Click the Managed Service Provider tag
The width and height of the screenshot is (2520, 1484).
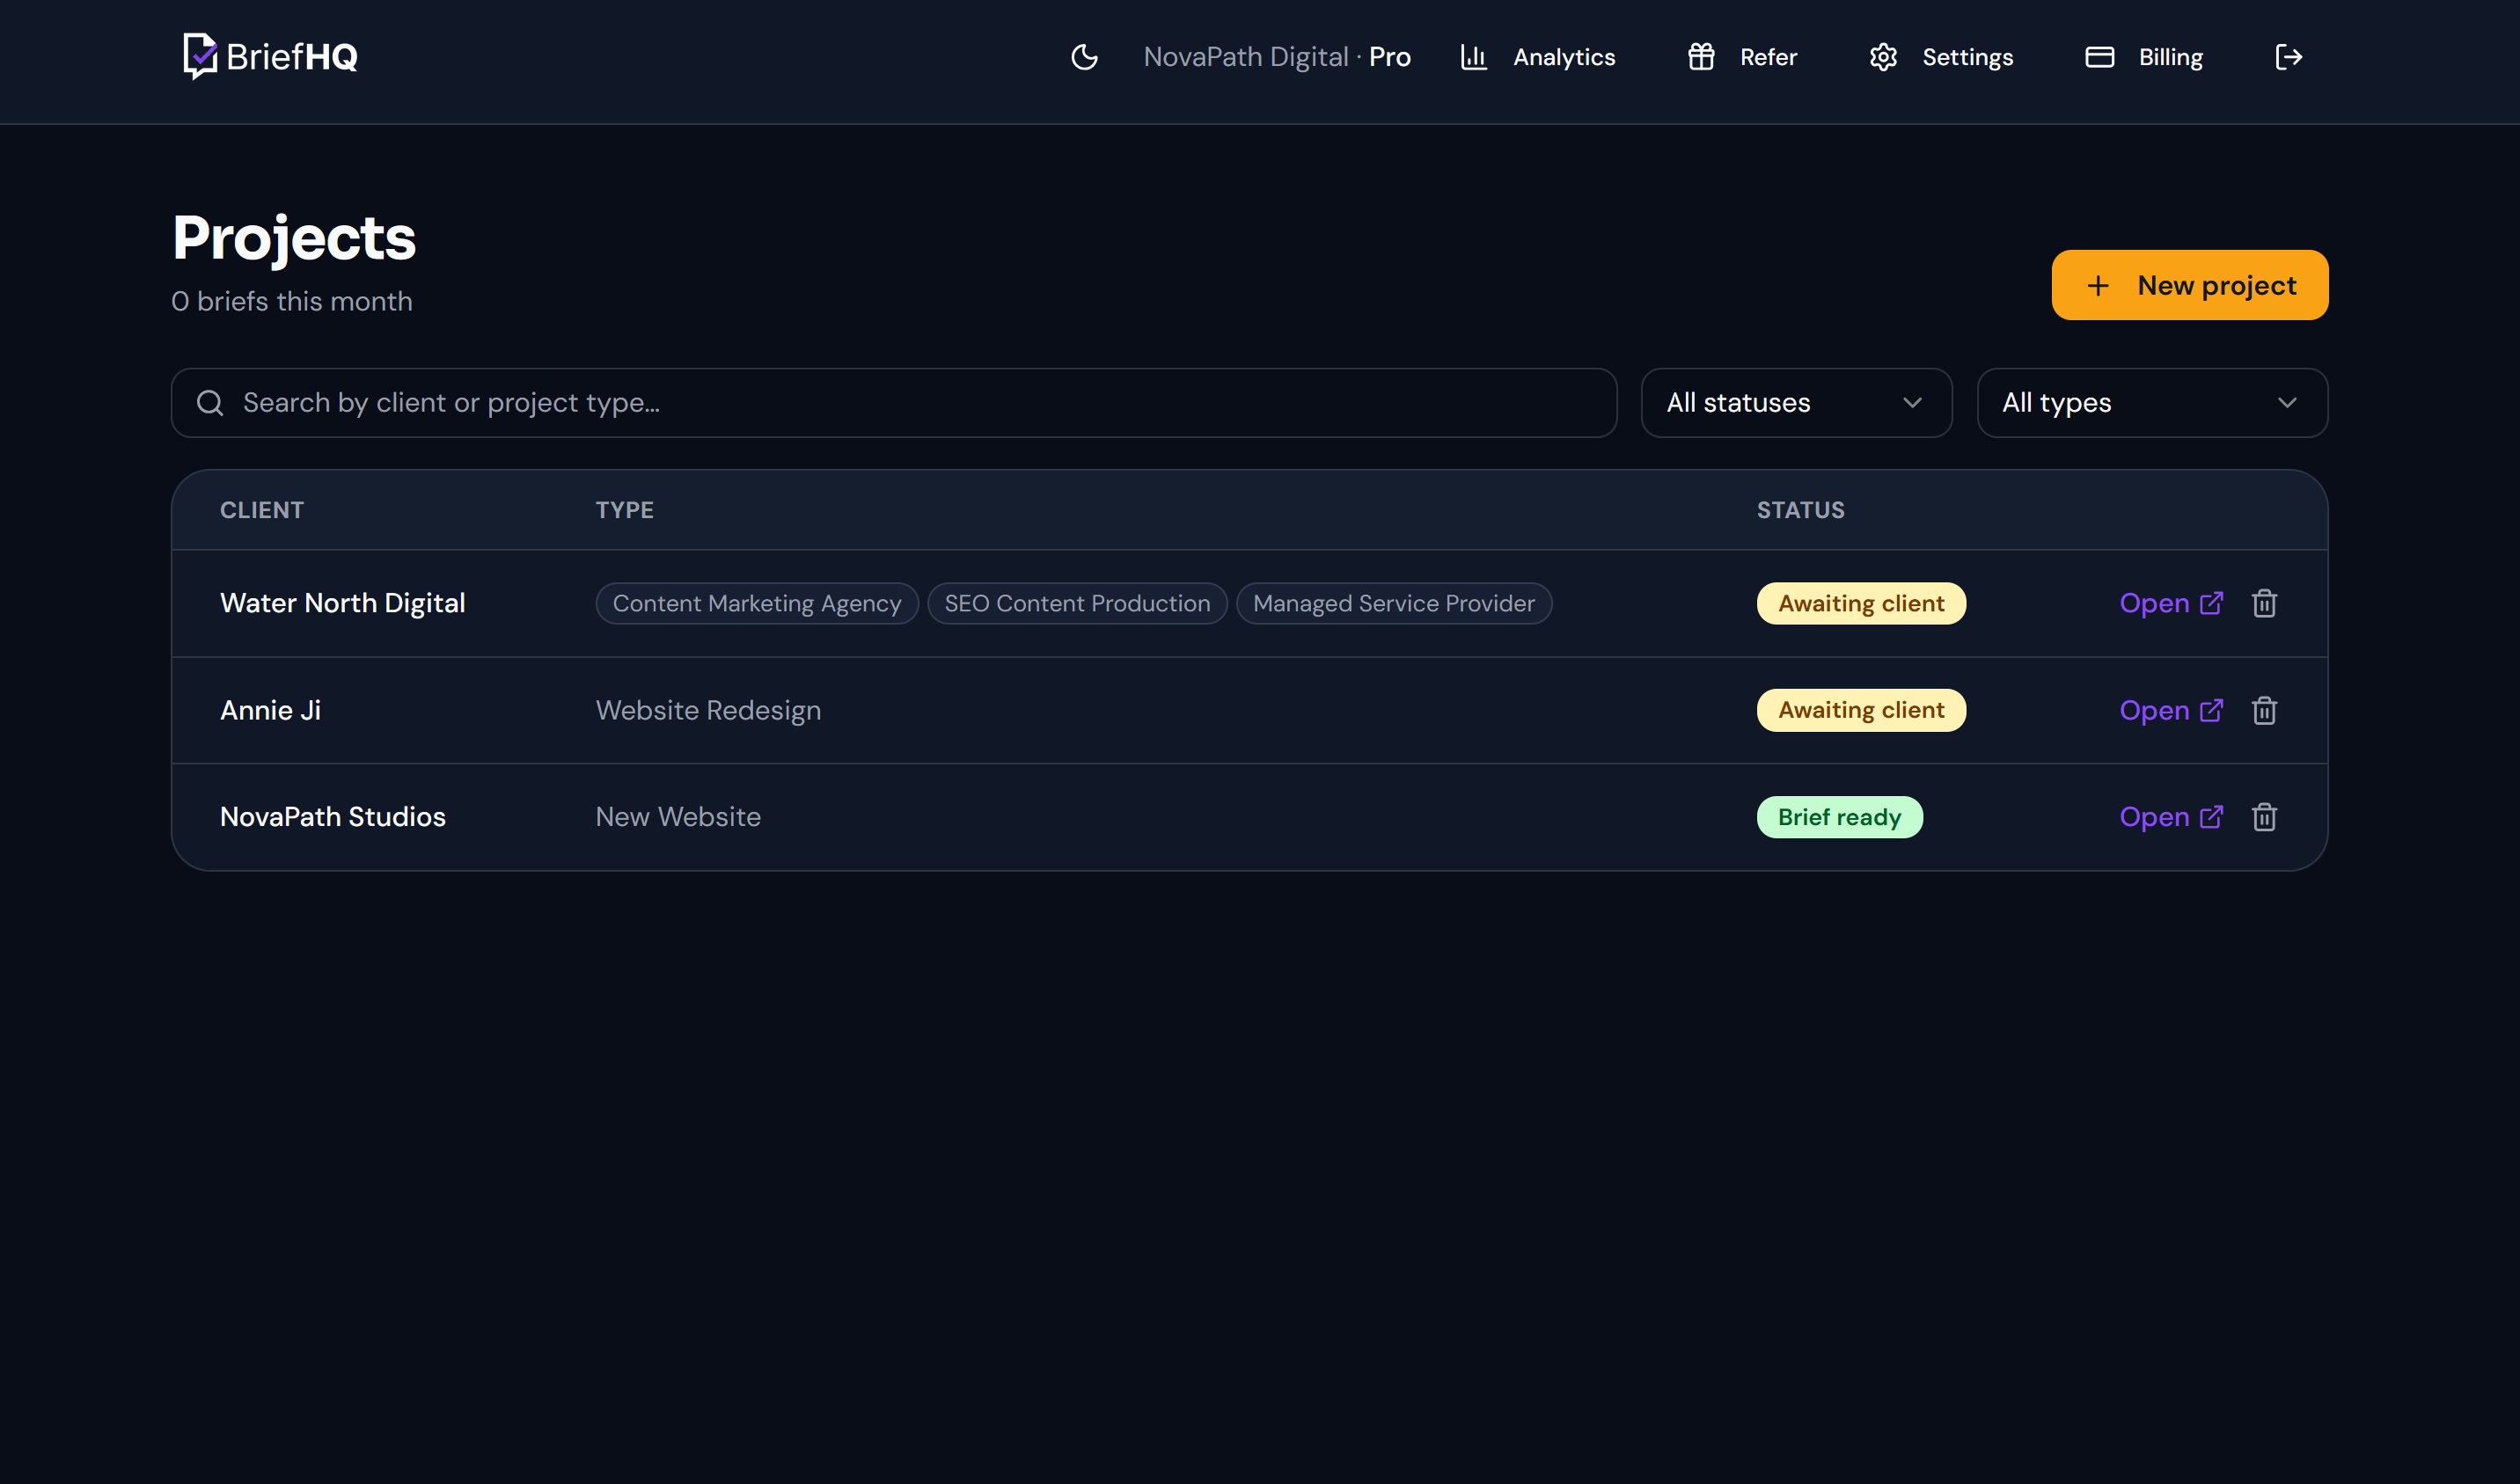tap(1394, 604)
